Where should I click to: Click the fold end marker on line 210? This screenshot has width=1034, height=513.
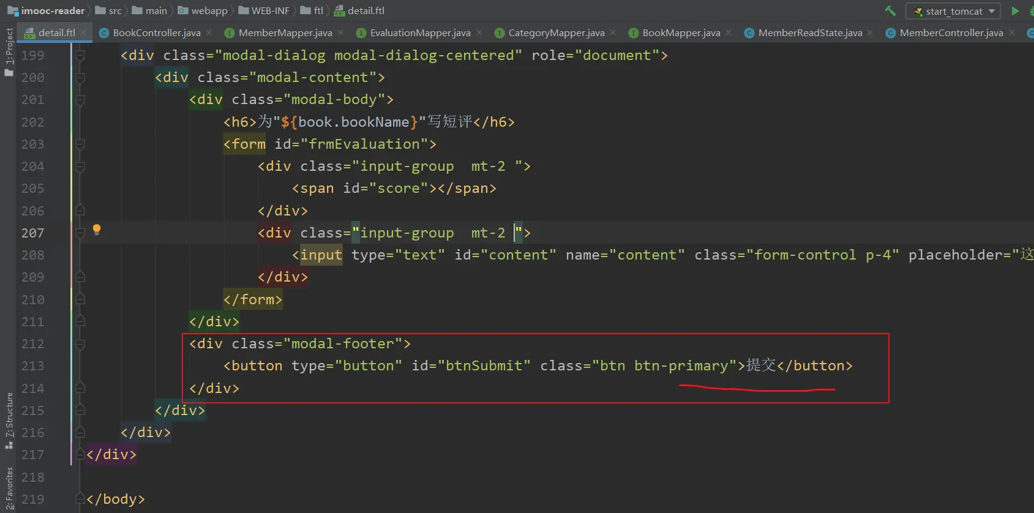pyautogui.click(x=80, y=299)
